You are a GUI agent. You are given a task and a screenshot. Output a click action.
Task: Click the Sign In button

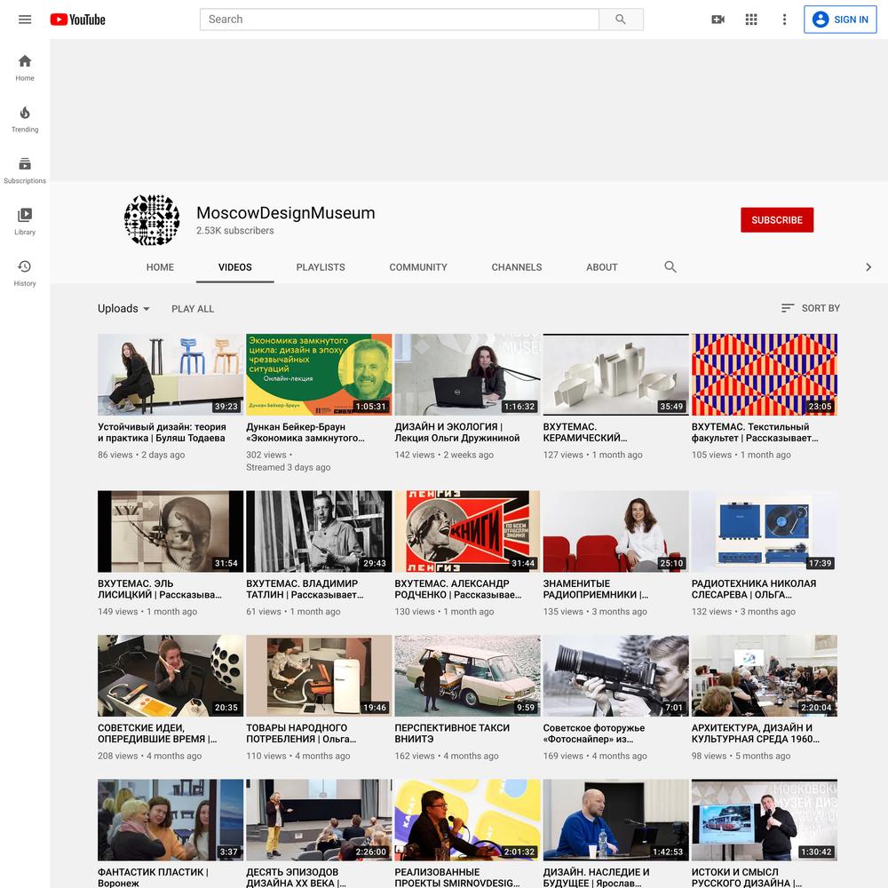pos(840,20)
